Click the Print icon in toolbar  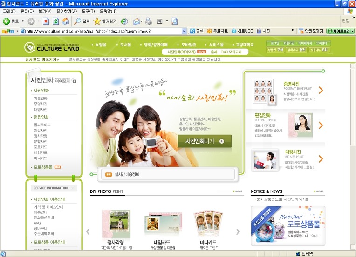pyautogui.click(x=149, y=21)
